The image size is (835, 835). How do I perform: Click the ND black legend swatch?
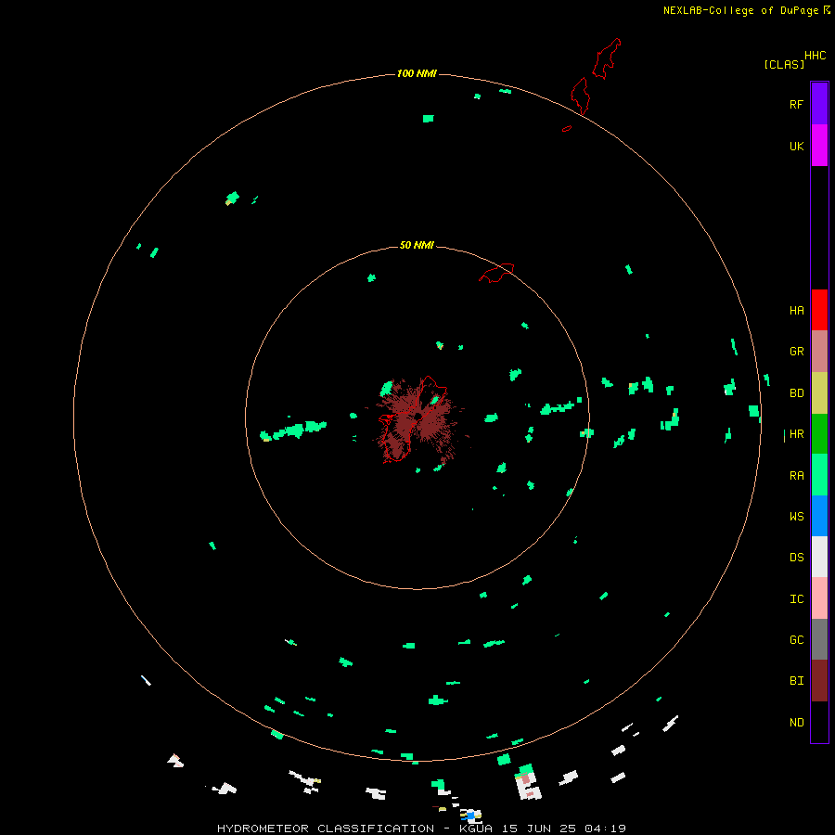pos(819,722)
